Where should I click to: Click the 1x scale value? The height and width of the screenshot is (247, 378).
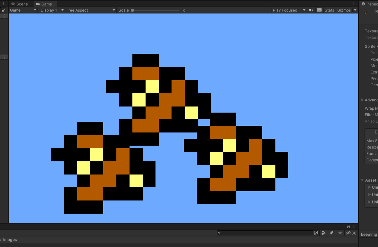click(183, 10)
